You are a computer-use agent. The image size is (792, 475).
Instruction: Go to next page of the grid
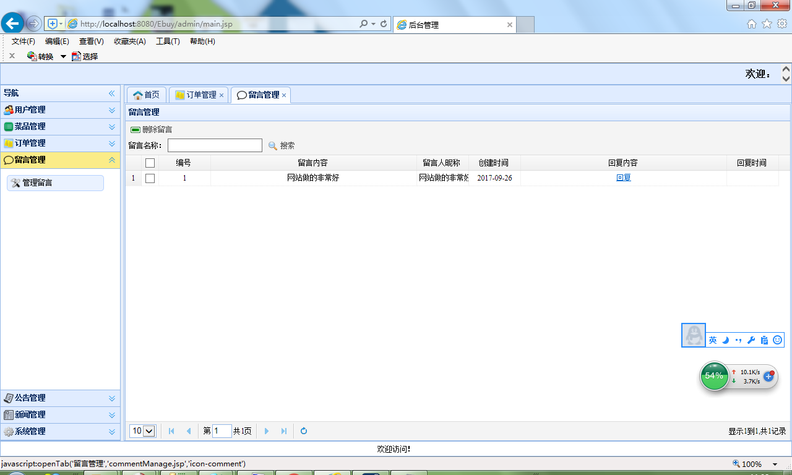[267, 431]
